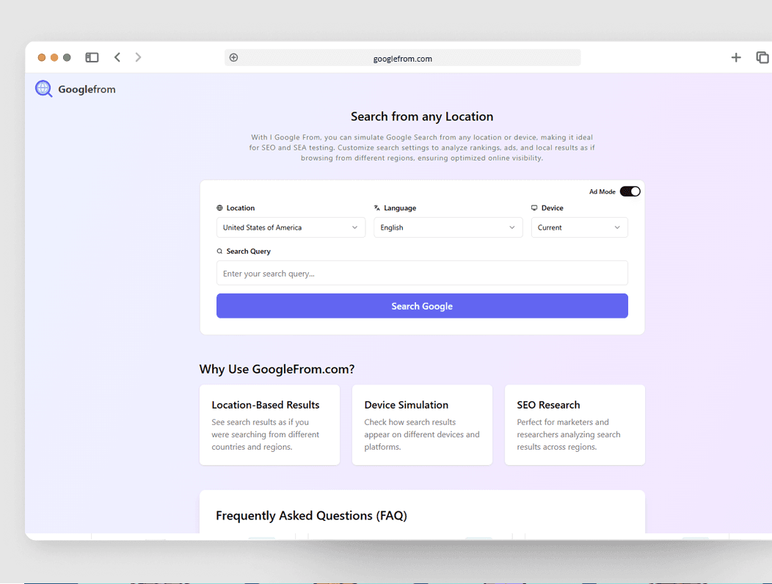Toggle the Ad Mode switch
Screen dimensions: 772x584
click(630, 191)
